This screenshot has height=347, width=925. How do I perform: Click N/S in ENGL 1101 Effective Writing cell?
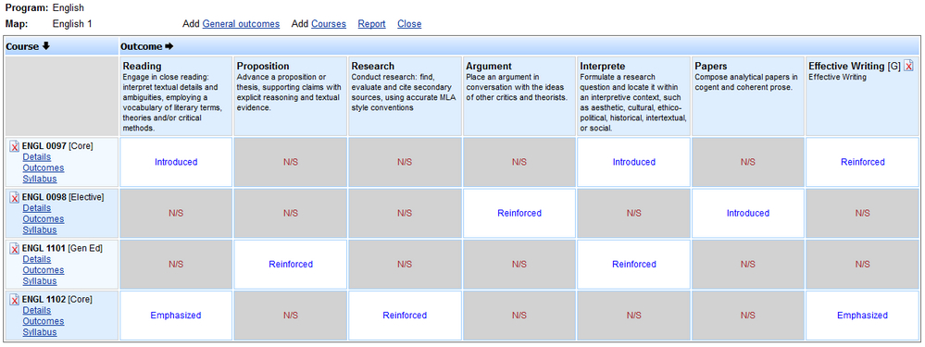click(862, 265)
